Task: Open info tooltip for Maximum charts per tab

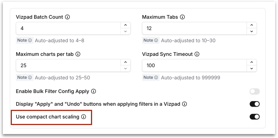Action: pyautogui.click(x=78, y=54)
